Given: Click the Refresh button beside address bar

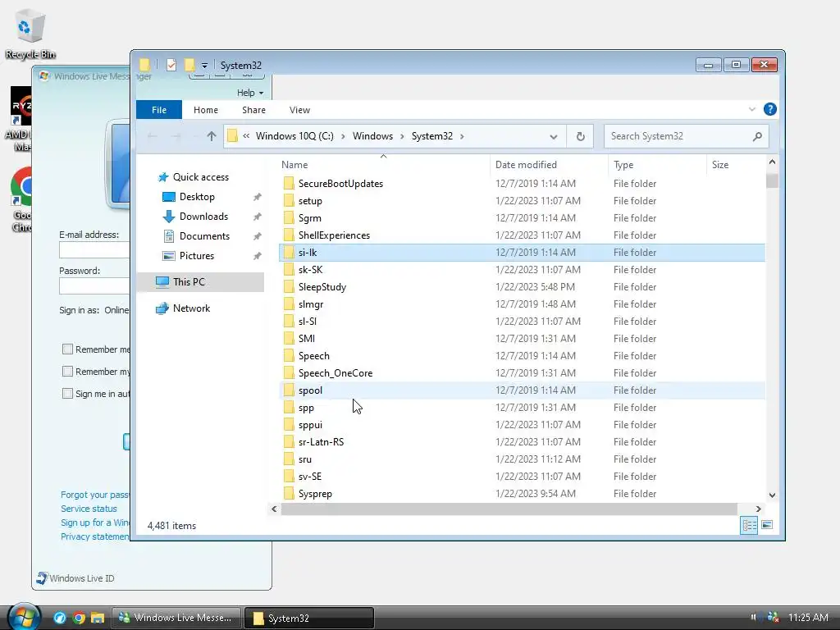Looking at the screenshot, I should point(580,136).
